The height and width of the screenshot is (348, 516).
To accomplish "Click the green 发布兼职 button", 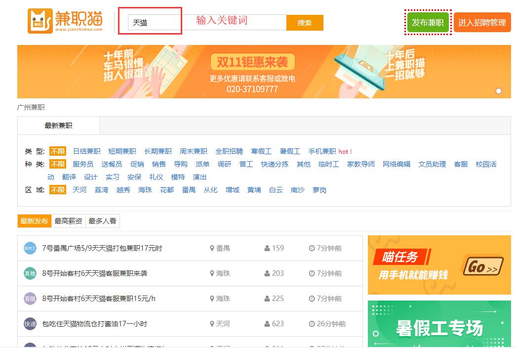I will pyautogui.click(x=428, y=23).
